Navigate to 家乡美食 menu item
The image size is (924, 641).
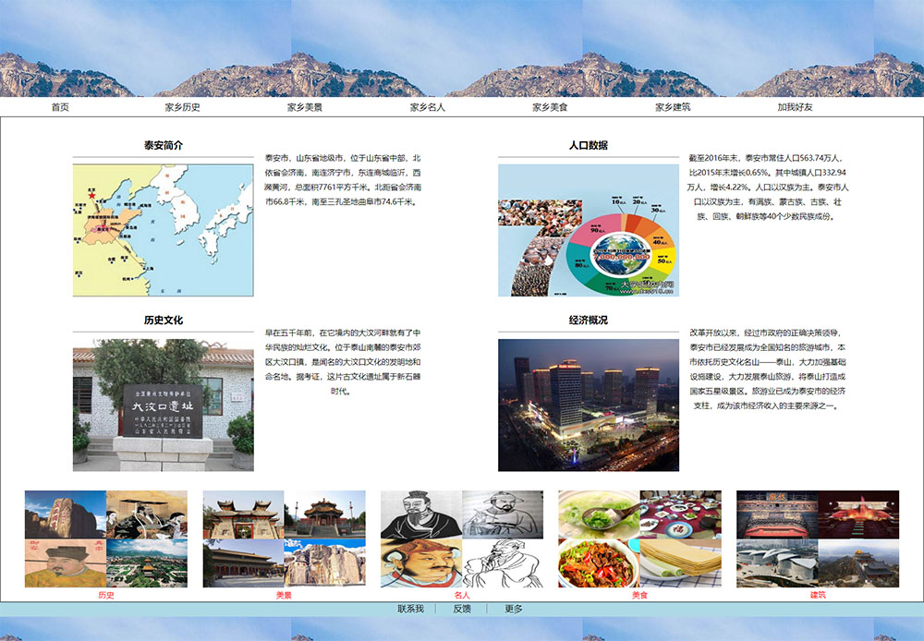(x=550, y=107)
